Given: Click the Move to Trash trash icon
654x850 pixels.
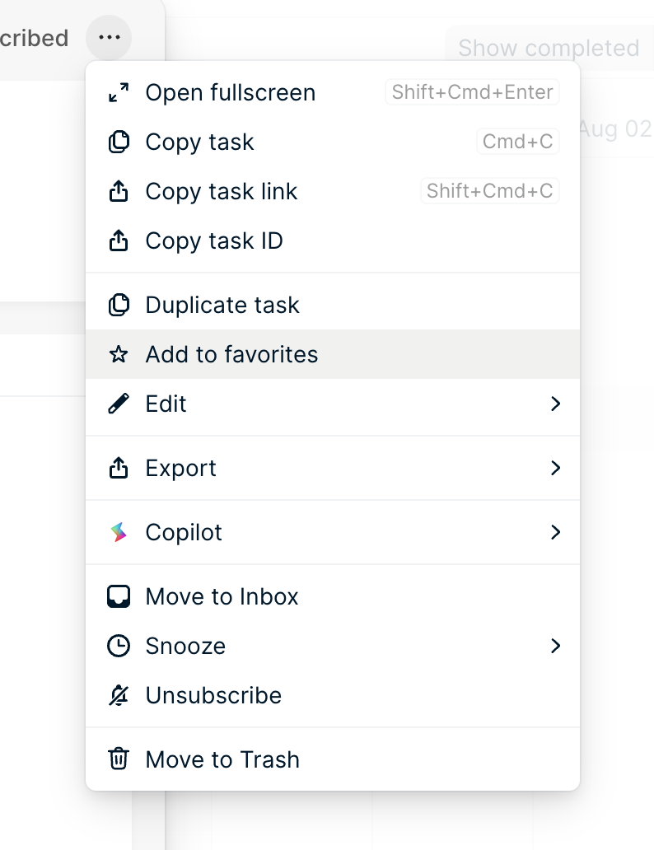Looking at the screenshot, I should 119,759.
